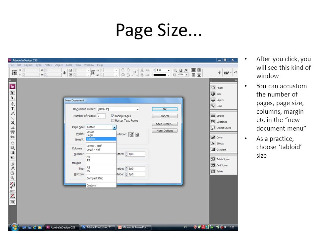
Task: Choose Letter - Half page size
Action: 101,146
